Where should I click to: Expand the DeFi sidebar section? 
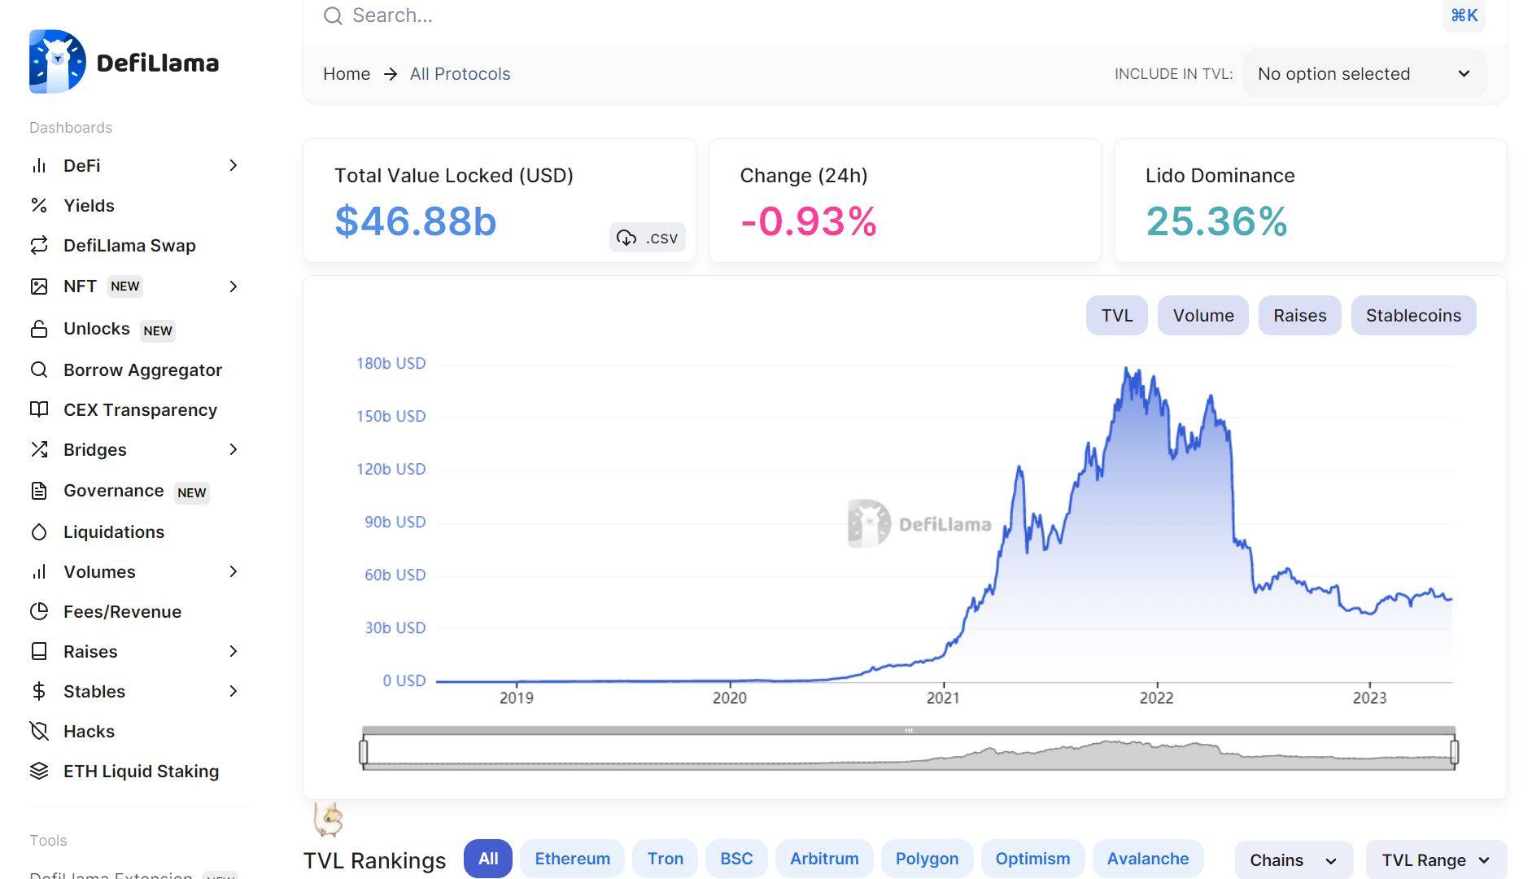coord(234,166)
